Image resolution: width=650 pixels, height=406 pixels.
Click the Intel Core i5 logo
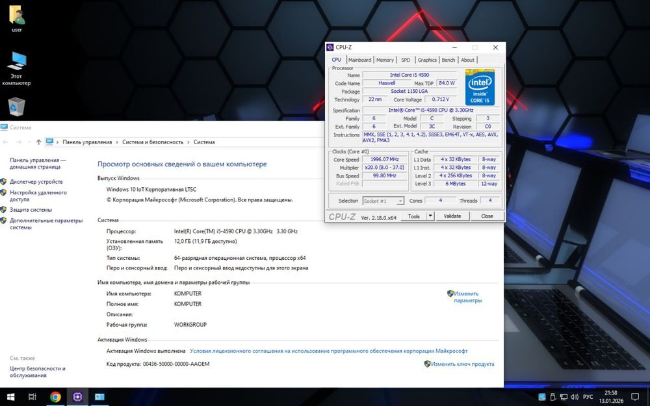(480, 88)
